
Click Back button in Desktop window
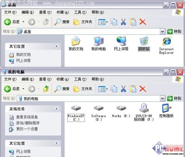click(x=12, y=22)
